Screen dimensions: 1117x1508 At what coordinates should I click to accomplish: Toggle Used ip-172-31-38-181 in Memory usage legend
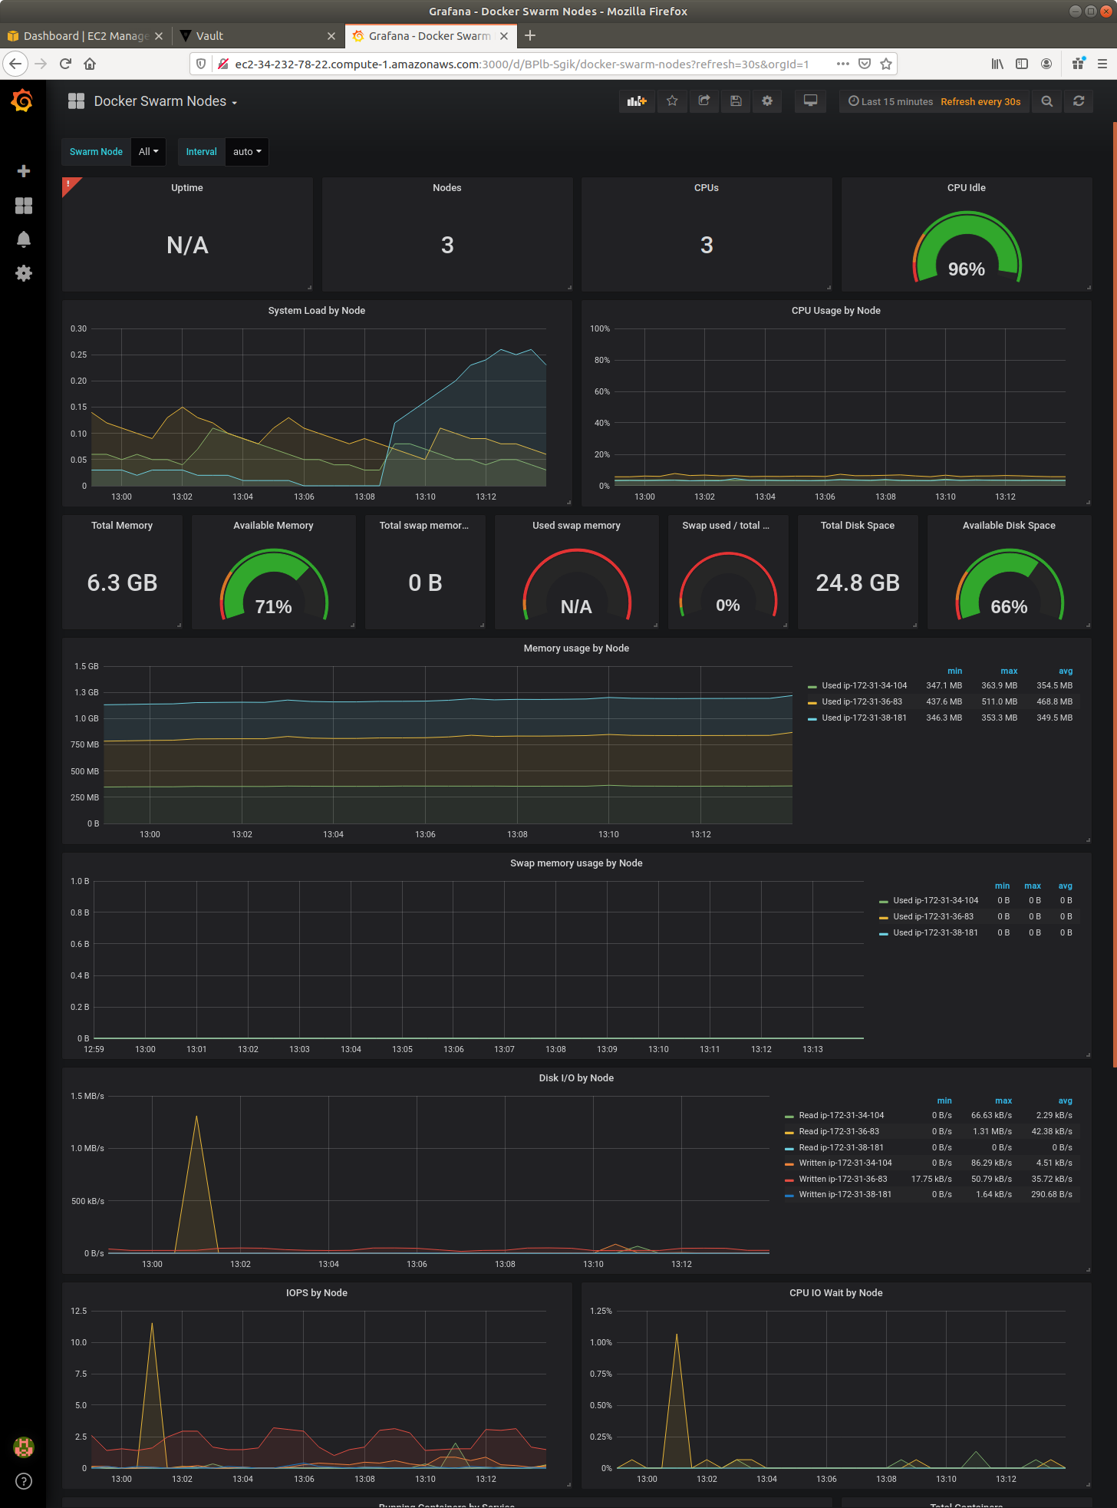tap(864, 718)
